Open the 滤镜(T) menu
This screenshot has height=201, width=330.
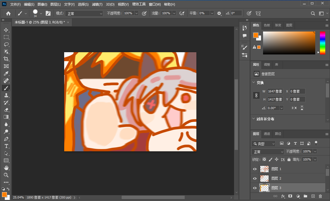pyautogui.click(x=97, y=4)
